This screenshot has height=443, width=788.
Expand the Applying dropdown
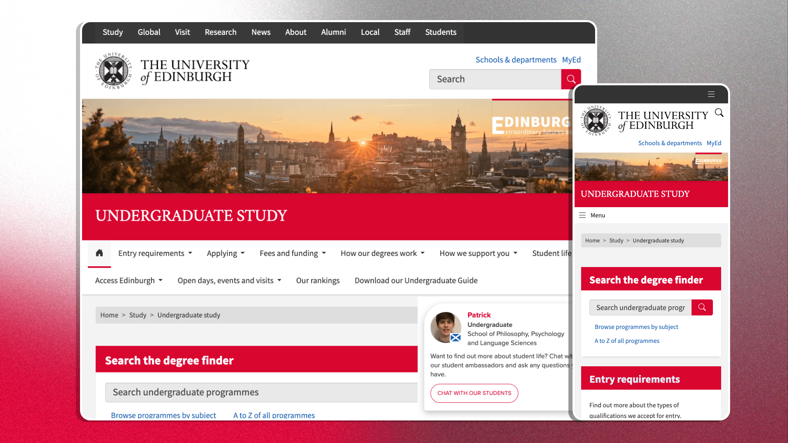coord(226,253)
